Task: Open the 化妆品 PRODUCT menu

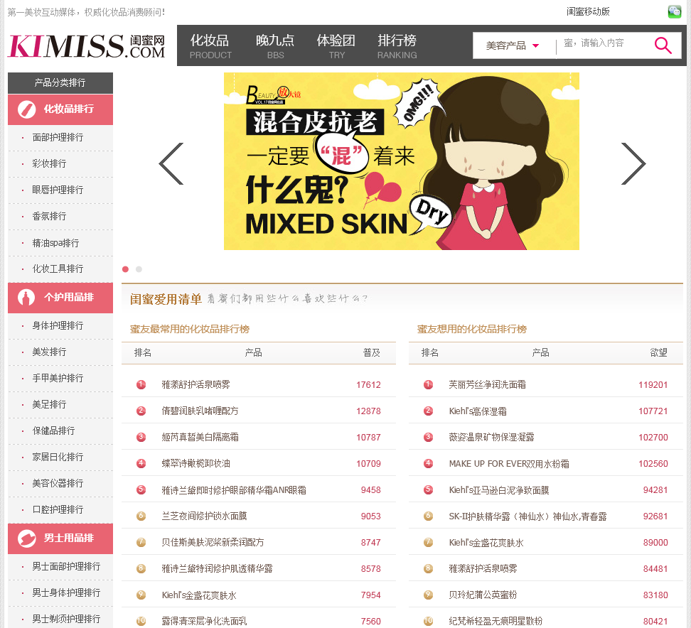Action: tap(210, 45)
